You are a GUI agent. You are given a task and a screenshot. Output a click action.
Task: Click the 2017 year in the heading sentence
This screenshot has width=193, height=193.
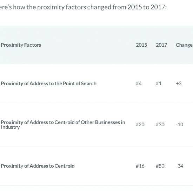pos(158,7)
